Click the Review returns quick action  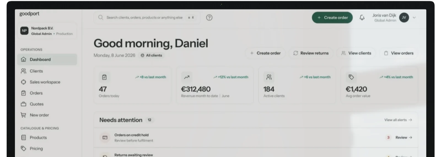pyautogui.click(x=311, y=53)
